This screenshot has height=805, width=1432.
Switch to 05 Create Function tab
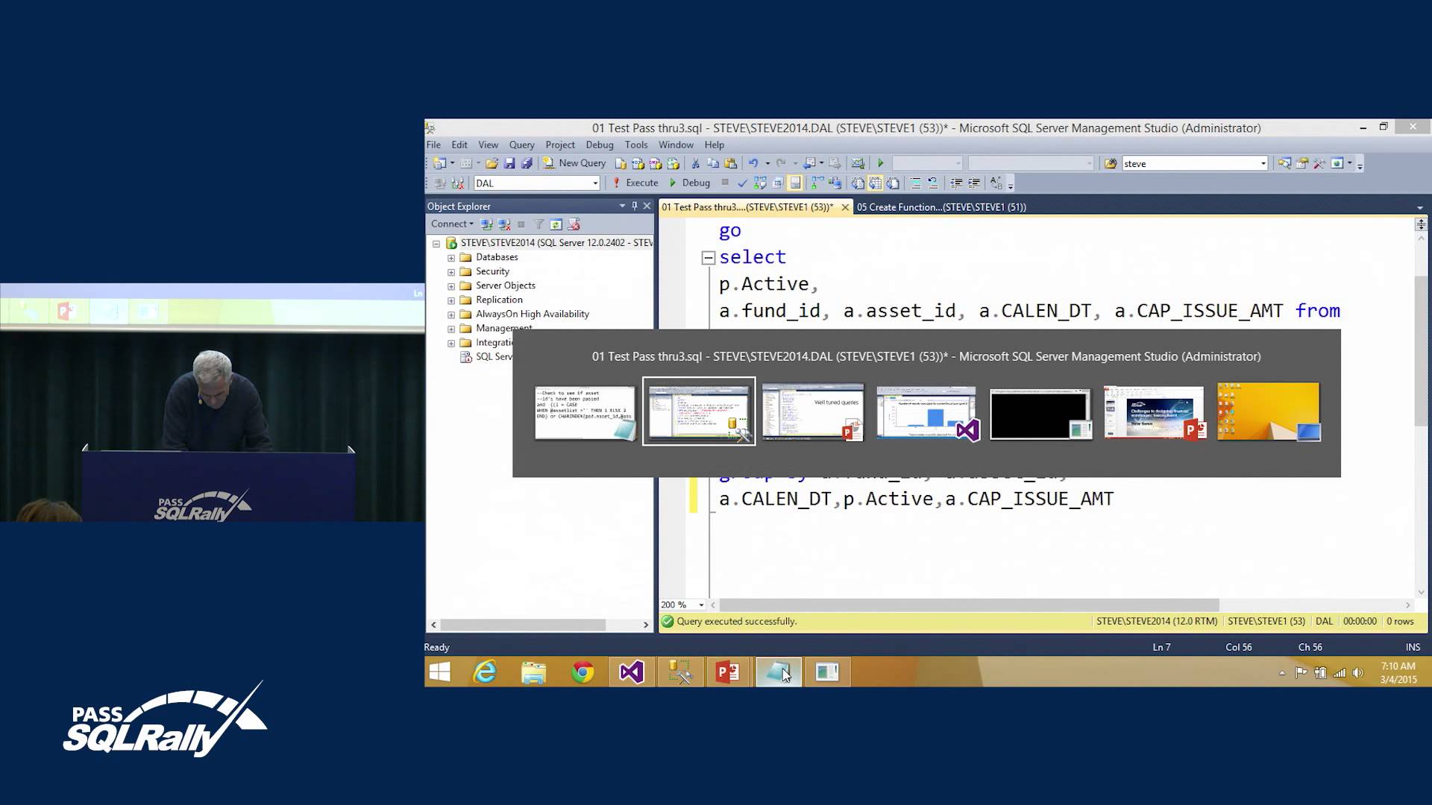(x=941, y=206)
